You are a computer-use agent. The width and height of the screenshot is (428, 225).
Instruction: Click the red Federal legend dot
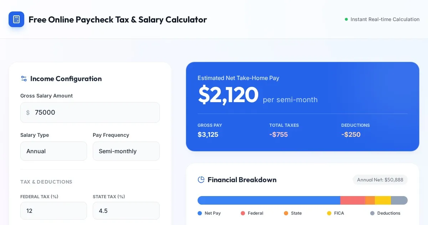243,213
